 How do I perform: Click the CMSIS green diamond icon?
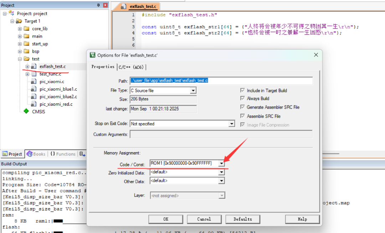click(26, 112)
